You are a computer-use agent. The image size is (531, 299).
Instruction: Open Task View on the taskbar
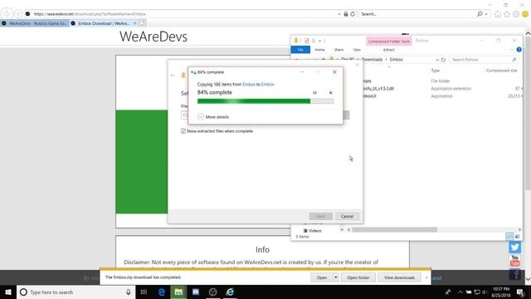(x=144, y=292)
